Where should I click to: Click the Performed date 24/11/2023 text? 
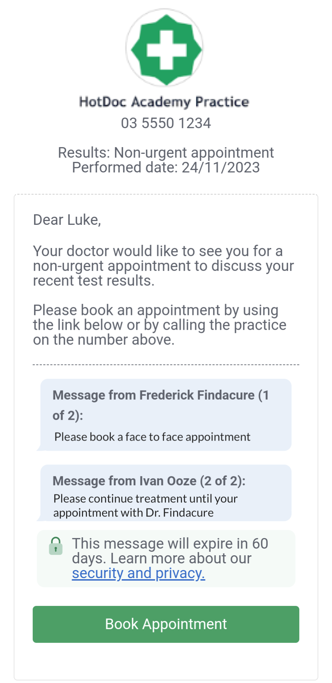[x=166, y=167]
